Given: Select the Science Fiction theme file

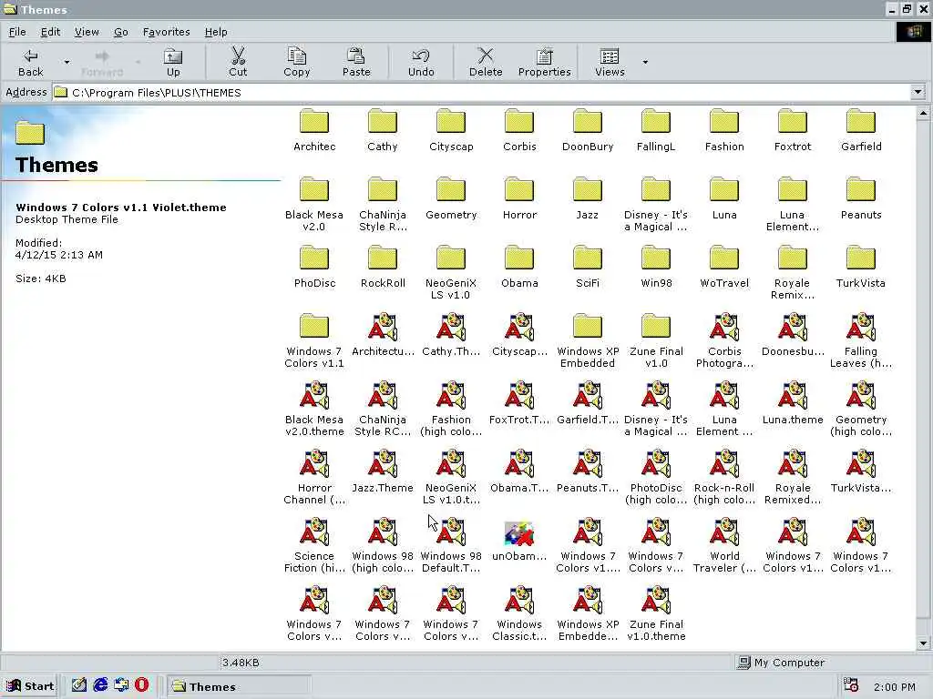Looking at the screenshot, I should 314,546.
